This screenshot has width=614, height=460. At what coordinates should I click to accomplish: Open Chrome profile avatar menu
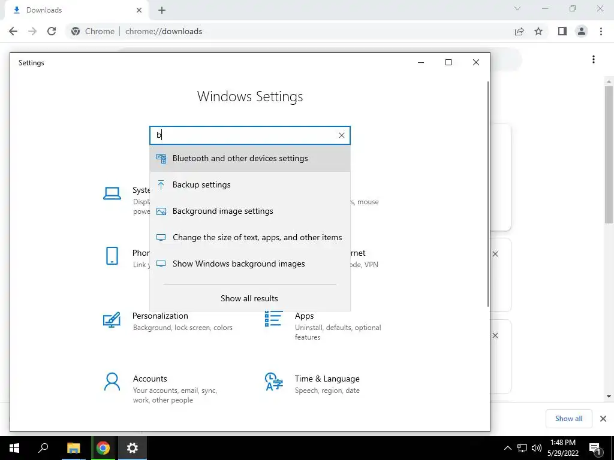582,31
